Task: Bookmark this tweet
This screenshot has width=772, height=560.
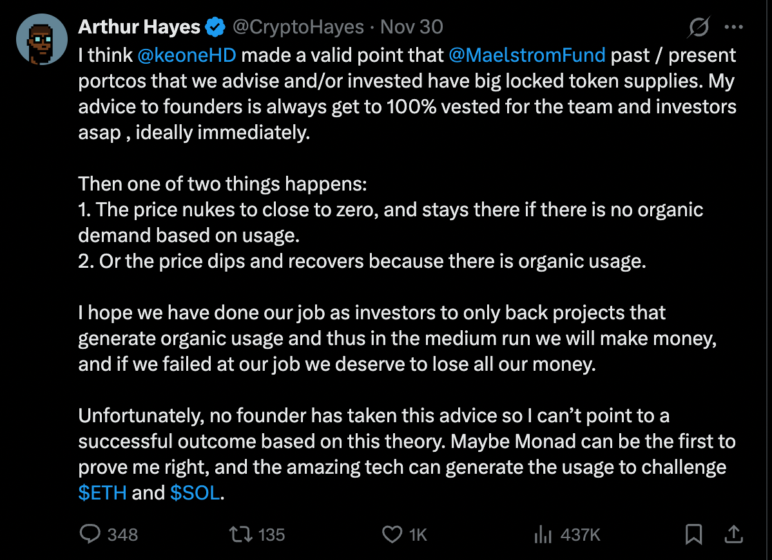Action: click(x=693, y=534)
